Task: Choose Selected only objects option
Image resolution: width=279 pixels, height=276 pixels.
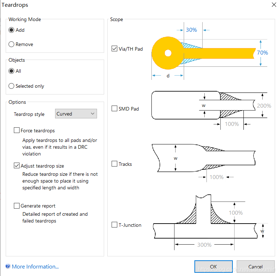Action: point(11,86)
